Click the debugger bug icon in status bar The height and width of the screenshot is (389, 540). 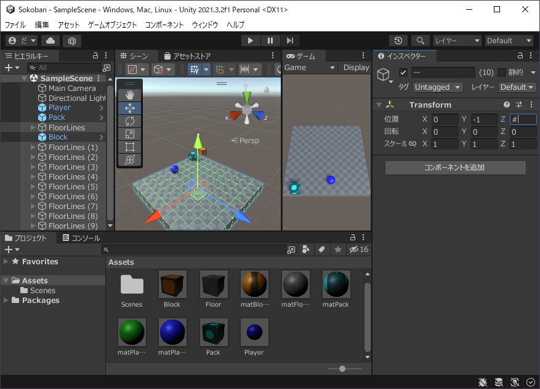pos(483,382)
